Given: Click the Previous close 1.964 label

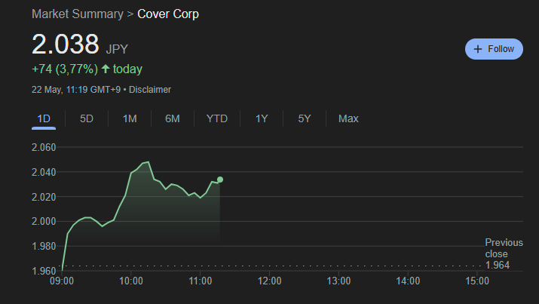Looking at the screenshot, I should point(504,253).
